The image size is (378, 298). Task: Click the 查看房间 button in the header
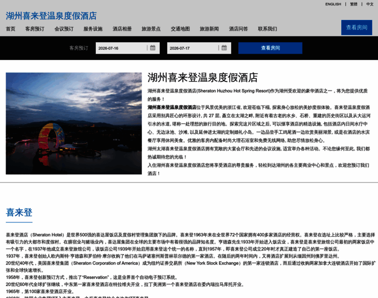coord(357,28)
